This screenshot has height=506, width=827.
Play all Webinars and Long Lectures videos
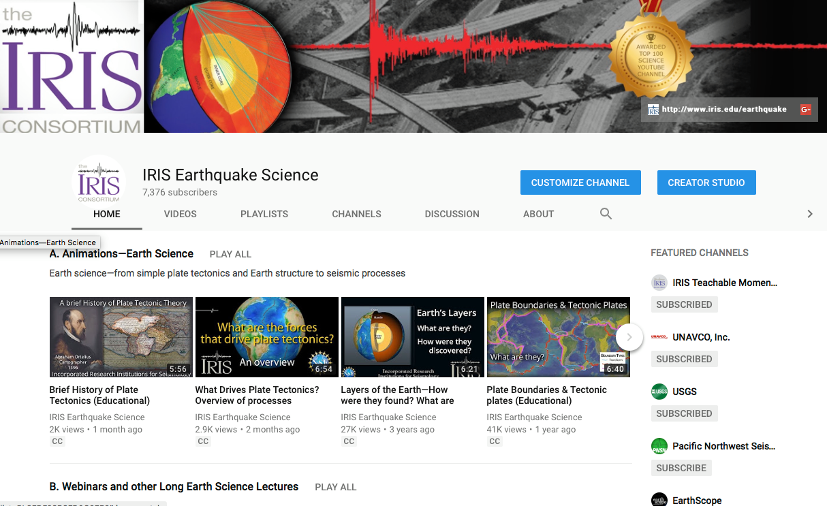(335, 487)
